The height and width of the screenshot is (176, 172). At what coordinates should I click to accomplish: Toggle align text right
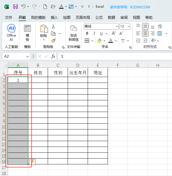(x=153, y=34)
